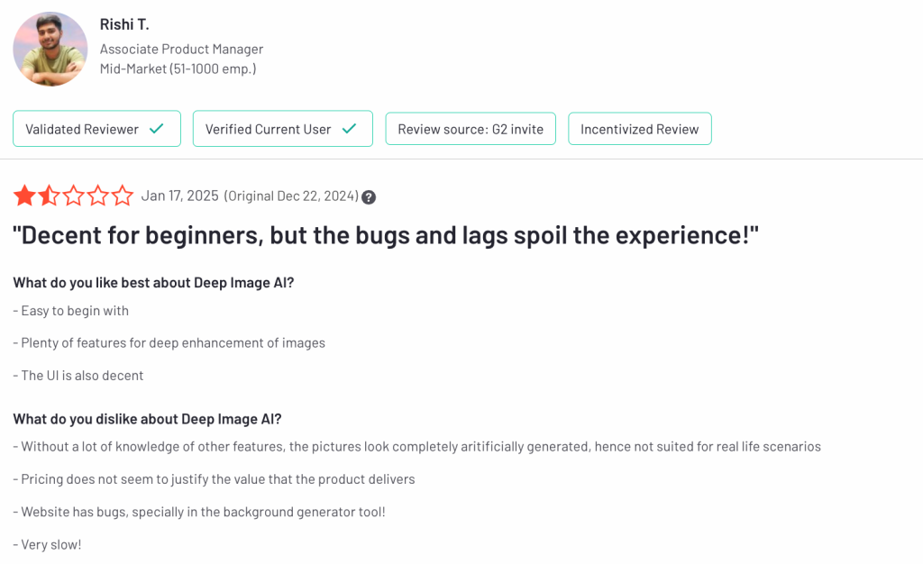Viewport: 923px width, 564px height.
Task: Click the Rishi T. reviewer name
Action: point(124,24)
